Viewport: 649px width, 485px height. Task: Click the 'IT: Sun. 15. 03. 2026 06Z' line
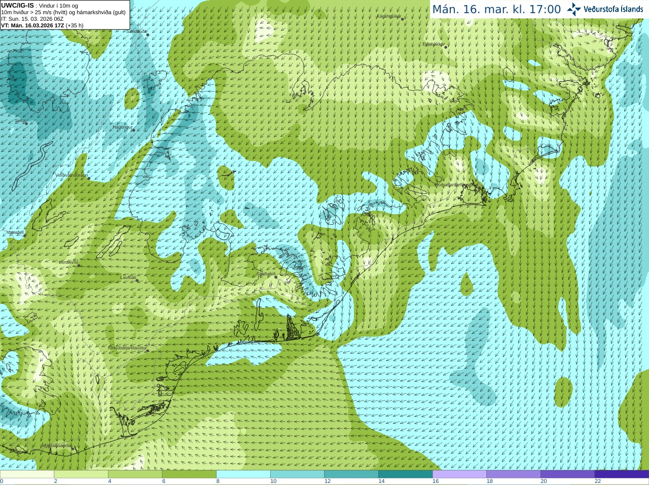(x=32, y=19)
